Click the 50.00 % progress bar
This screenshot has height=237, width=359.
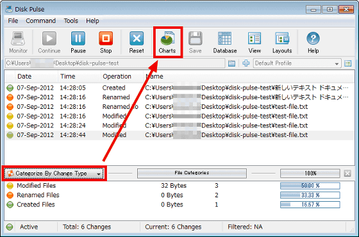tap(310, 186)
